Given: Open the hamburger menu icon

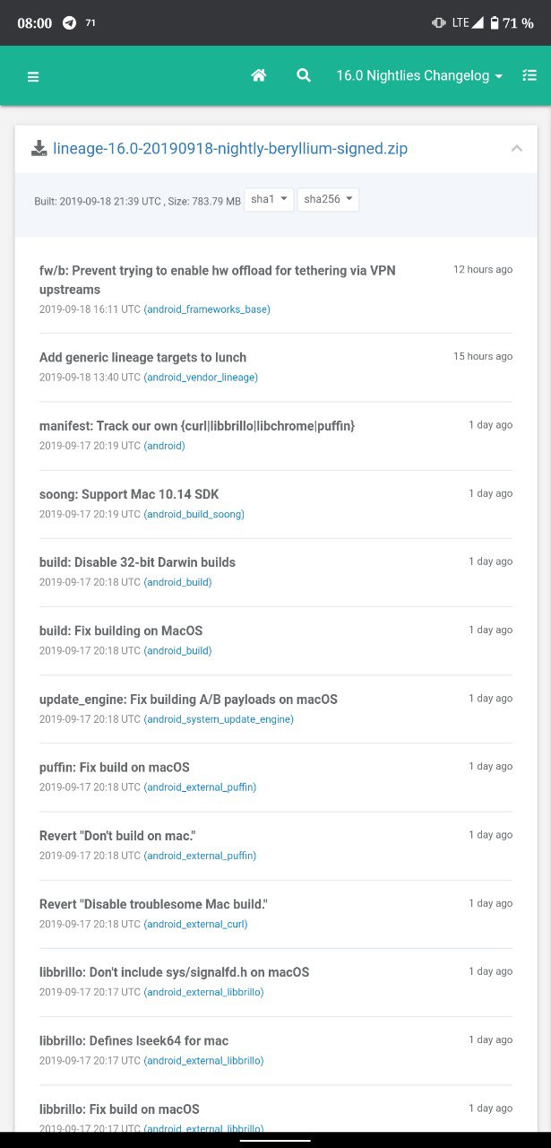Looking at the screenshot, I should pos(33,77).
